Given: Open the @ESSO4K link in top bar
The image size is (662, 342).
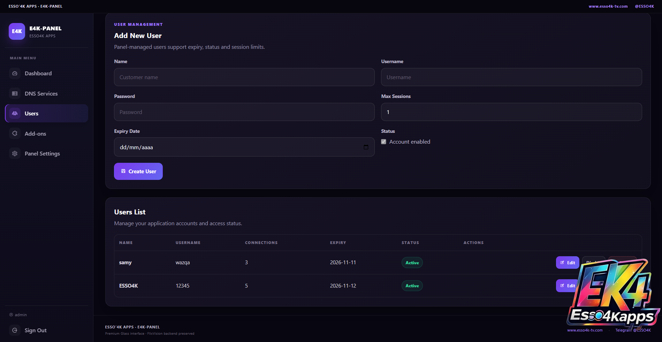Looking at the screenshot, I should tap(644, 6).
